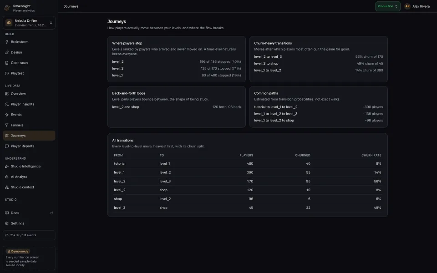
Task: Go to the Design section
Action: pyautogui.click(x=29, y=52)
